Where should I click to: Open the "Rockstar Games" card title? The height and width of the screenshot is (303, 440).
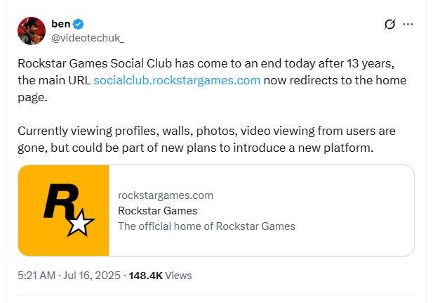tap(157, 211)
